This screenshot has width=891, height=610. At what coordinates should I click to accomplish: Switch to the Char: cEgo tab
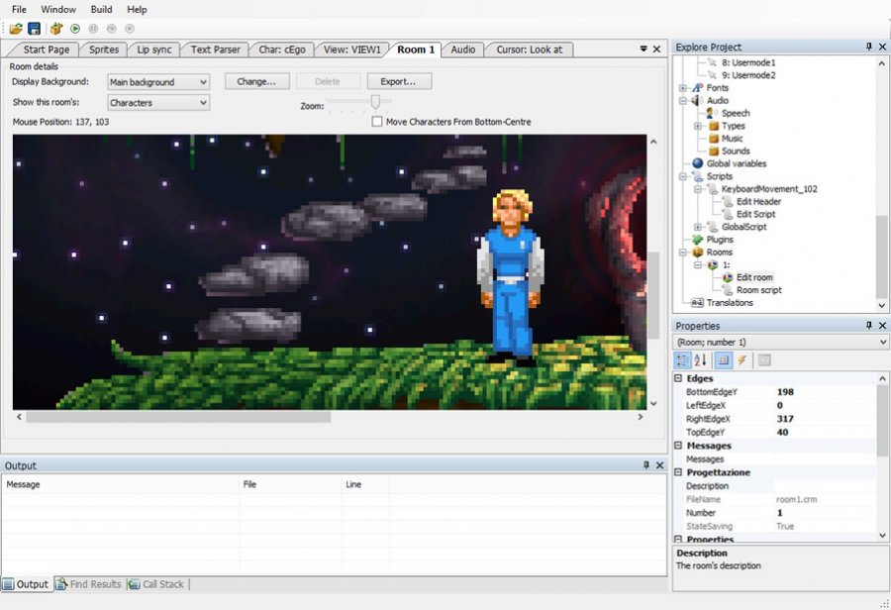point(282,50)
